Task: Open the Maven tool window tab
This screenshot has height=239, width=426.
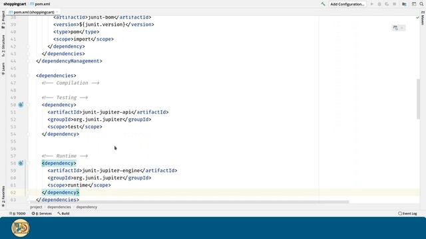Action: point(423,18)
